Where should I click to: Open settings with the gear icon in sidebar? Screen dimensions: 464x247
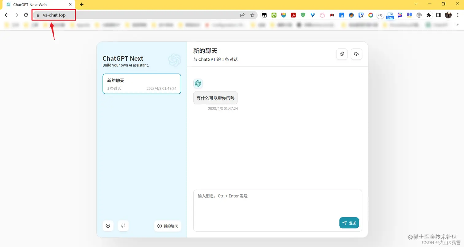click(x=108, y=226)
